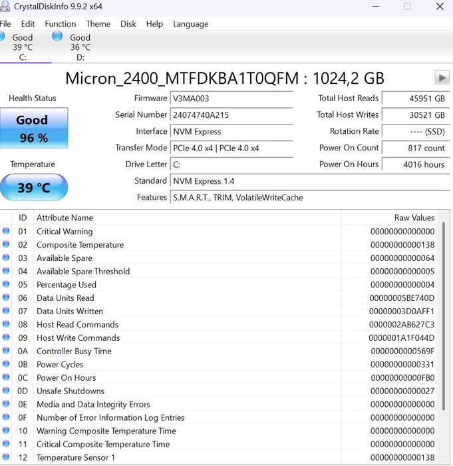Open the Function menu
The image size is (453, 466).
[x=61, y=24]
